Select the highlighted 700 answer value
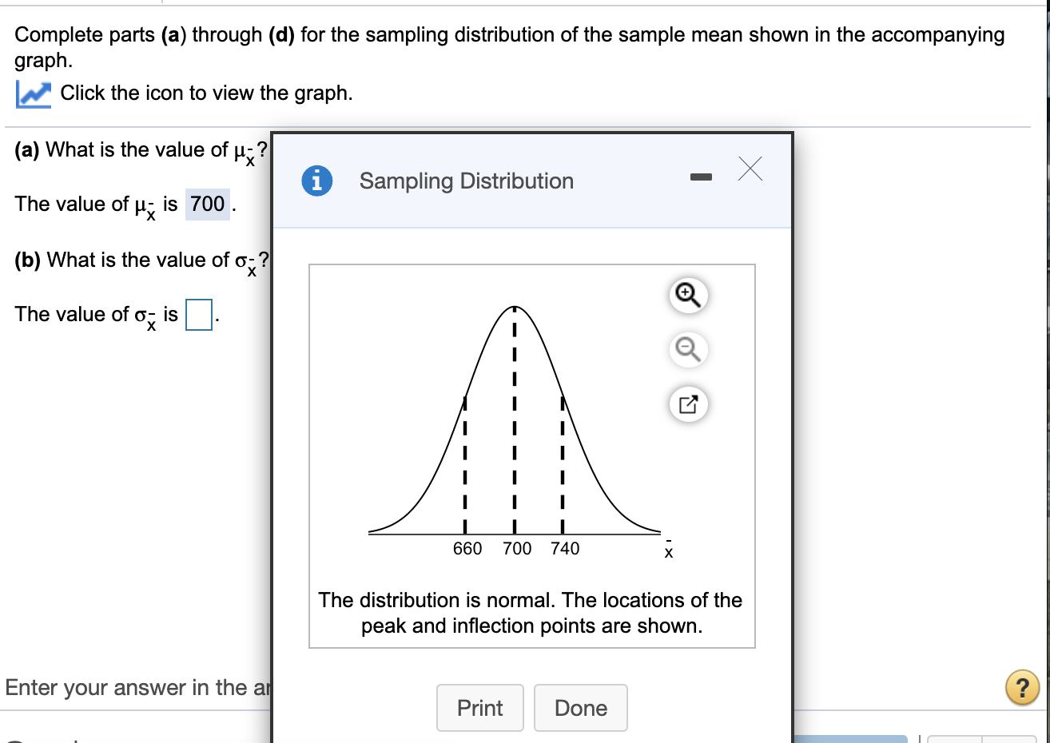 (207, 204)
